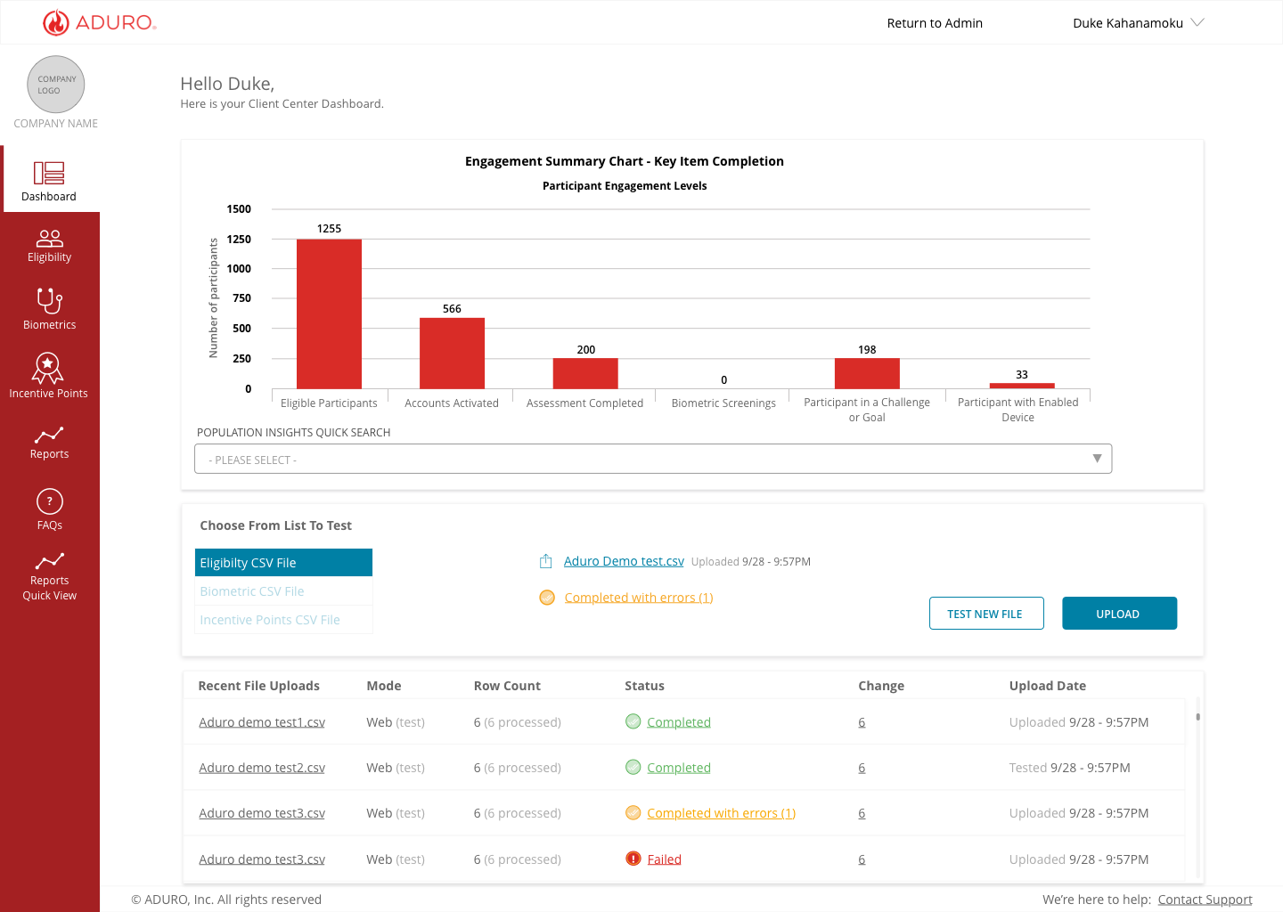This screenshot has width=1283, height=912.
Task: Click the Return to Admin link
Action: pyautogui.click(x=935, y=23)
